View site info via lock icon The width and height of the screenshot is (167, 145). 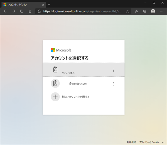click(39, 11)
